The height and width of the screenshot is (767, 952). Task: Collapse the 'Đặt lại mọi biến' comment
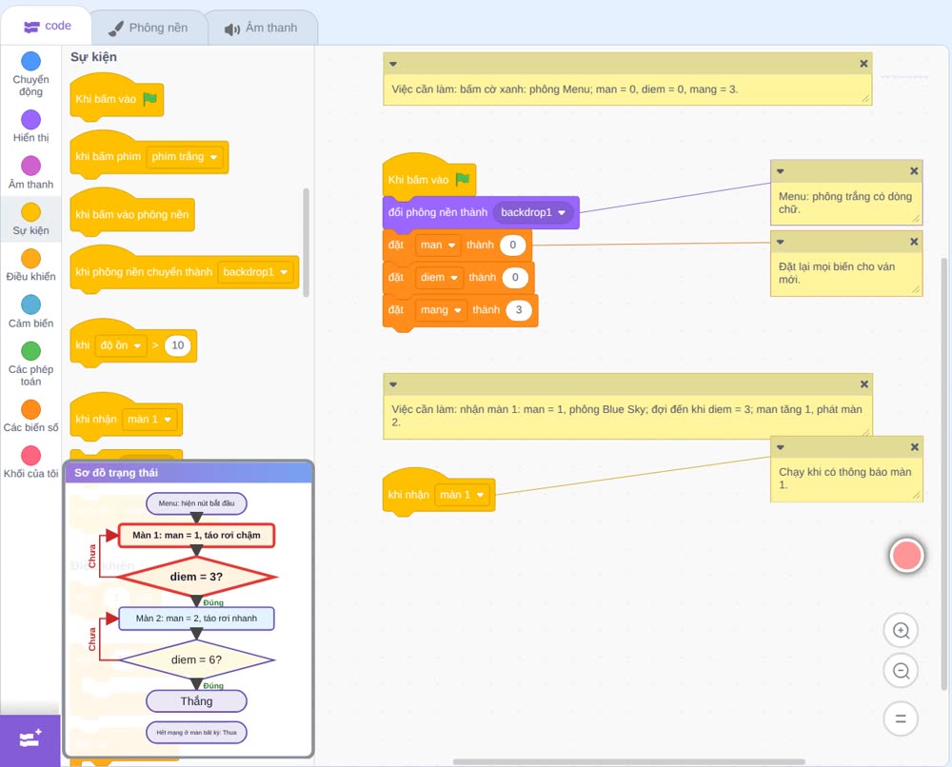[781, 242]
